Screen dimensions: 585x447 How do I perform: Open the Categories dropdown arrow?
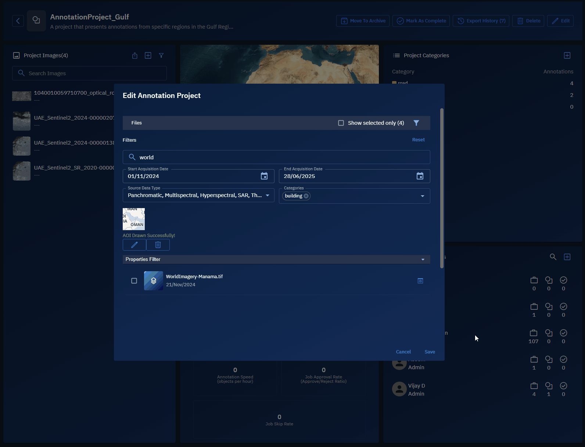pos(422,196)
